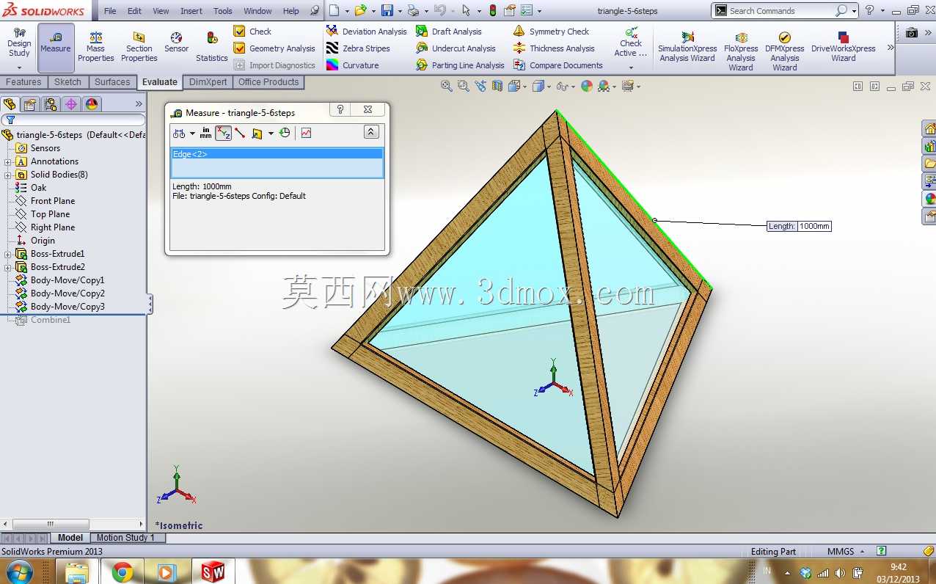Screen dimensions: 936x584
Task: Open the PropertyManager tab
Action: [30, 104]
